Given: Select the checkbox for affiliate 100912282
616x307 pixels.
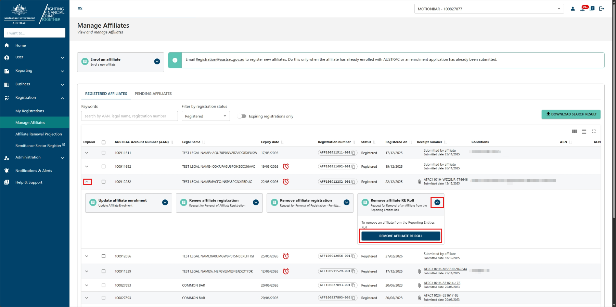Looking at the screenshot, I should [103, 182].
